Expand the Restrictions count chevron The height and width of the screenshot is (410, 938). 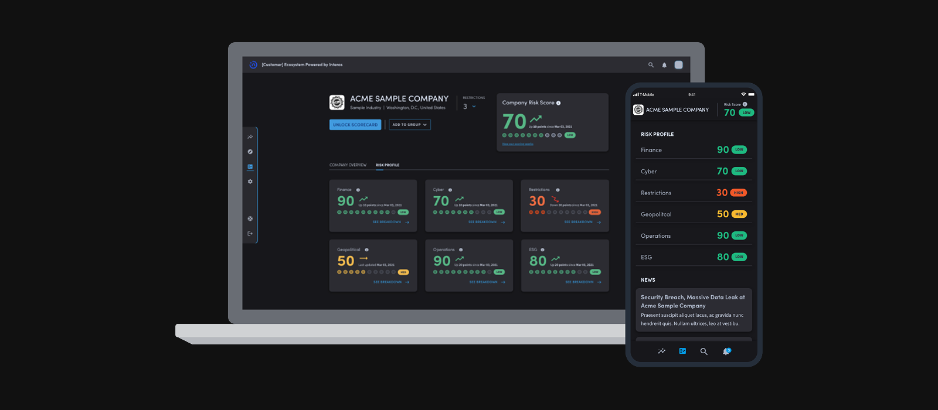pos(474,107)
